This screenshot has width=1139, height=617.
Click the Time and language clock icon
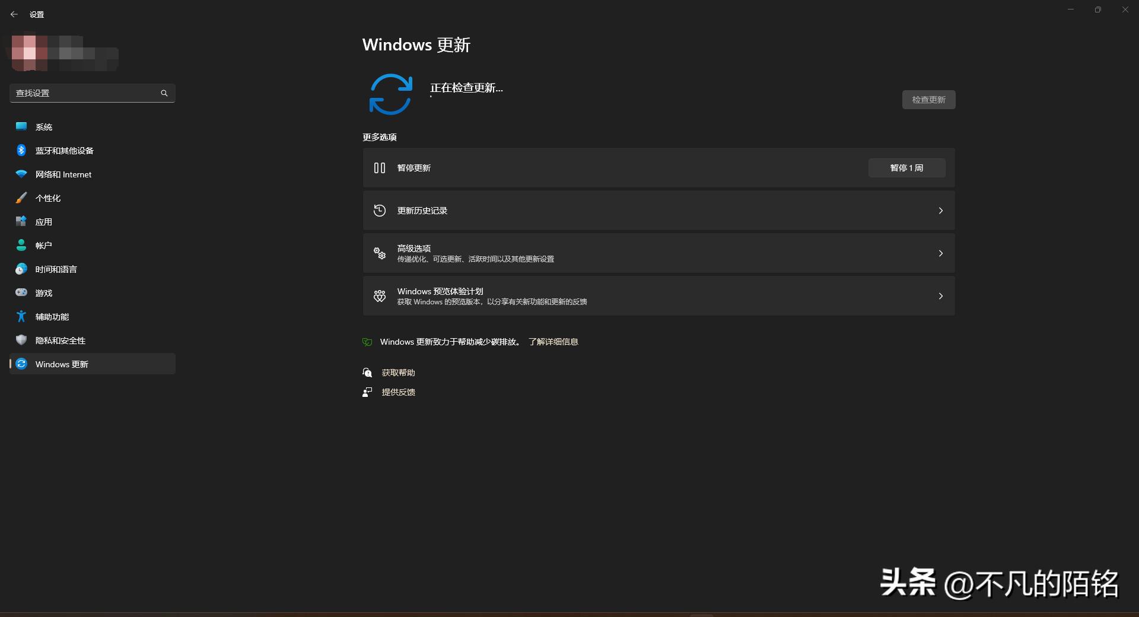coord(21,269)
